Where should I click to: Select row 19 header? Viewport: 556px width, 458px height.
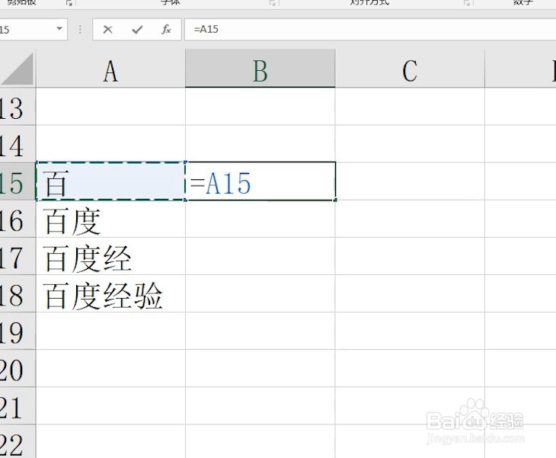click(x=18, y=331)
